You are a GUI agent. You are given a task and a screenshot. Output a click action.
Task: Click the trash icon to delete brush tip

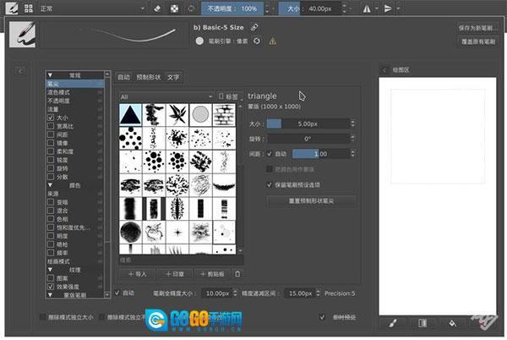click(237, 273)
